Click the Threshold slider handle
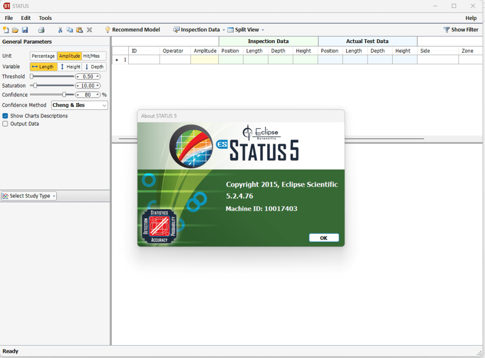This screenshot has width=485, height=358. [32, 76]
